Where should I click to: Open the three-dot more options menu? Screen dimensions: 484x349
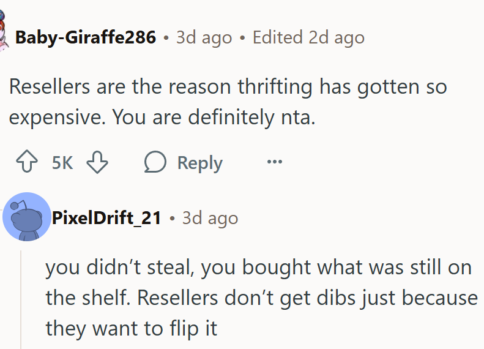pyautogui.click(x=275, y=163)
